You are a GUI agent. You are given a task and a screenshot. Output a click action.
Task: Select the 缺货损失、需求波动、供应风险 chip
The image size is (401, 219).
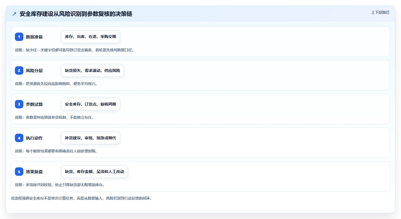[93, 70]
